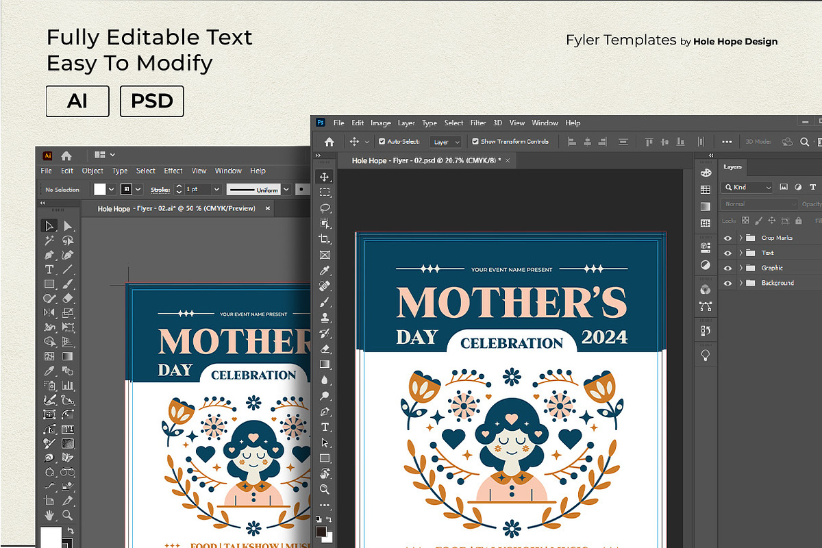
Task: Select Illustrator's Line Segment tool
Action: click(68, 269)
